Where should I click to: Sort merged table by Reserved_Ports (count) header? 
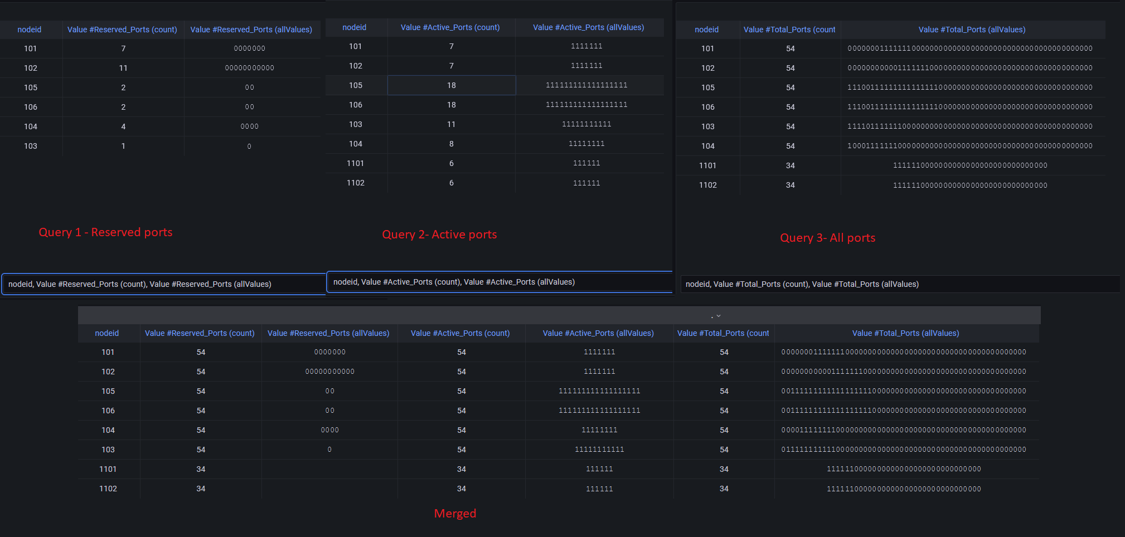click(200, 333)
